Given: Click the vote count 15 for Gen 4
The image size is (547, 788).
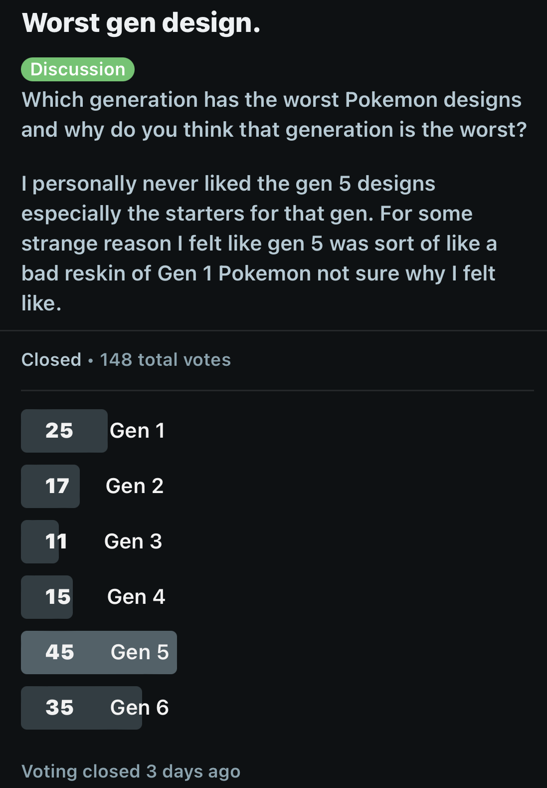Looking at the screenshot, I should pos(58,597).
